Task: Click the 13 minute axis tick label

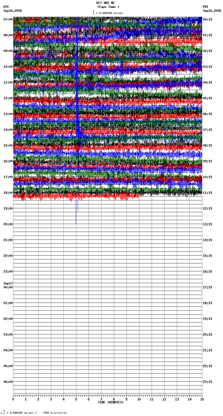Action: [177, 399]
